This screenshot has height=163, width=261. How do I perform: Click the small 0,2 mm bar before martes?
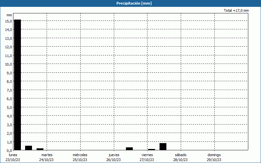coord(40,149)
